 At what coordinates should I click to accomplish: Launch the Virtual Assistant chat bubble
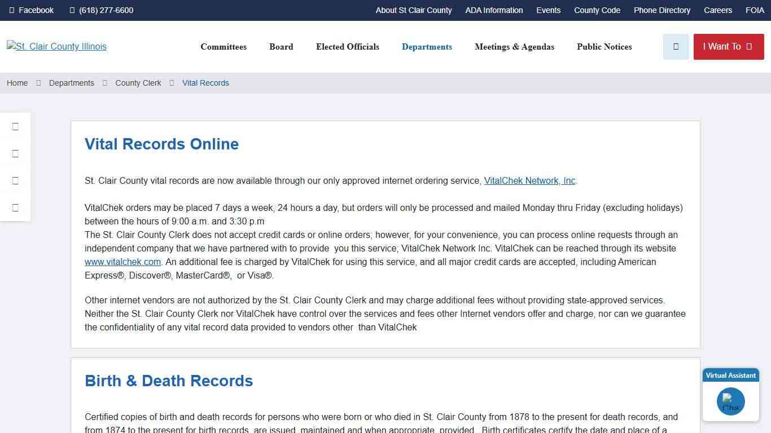tap(730, 401)
